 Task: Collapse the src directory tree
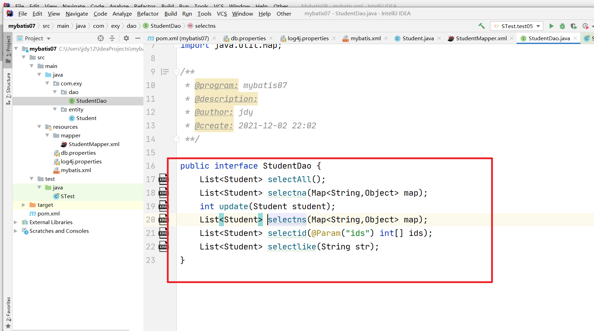[x=24, y=57]
